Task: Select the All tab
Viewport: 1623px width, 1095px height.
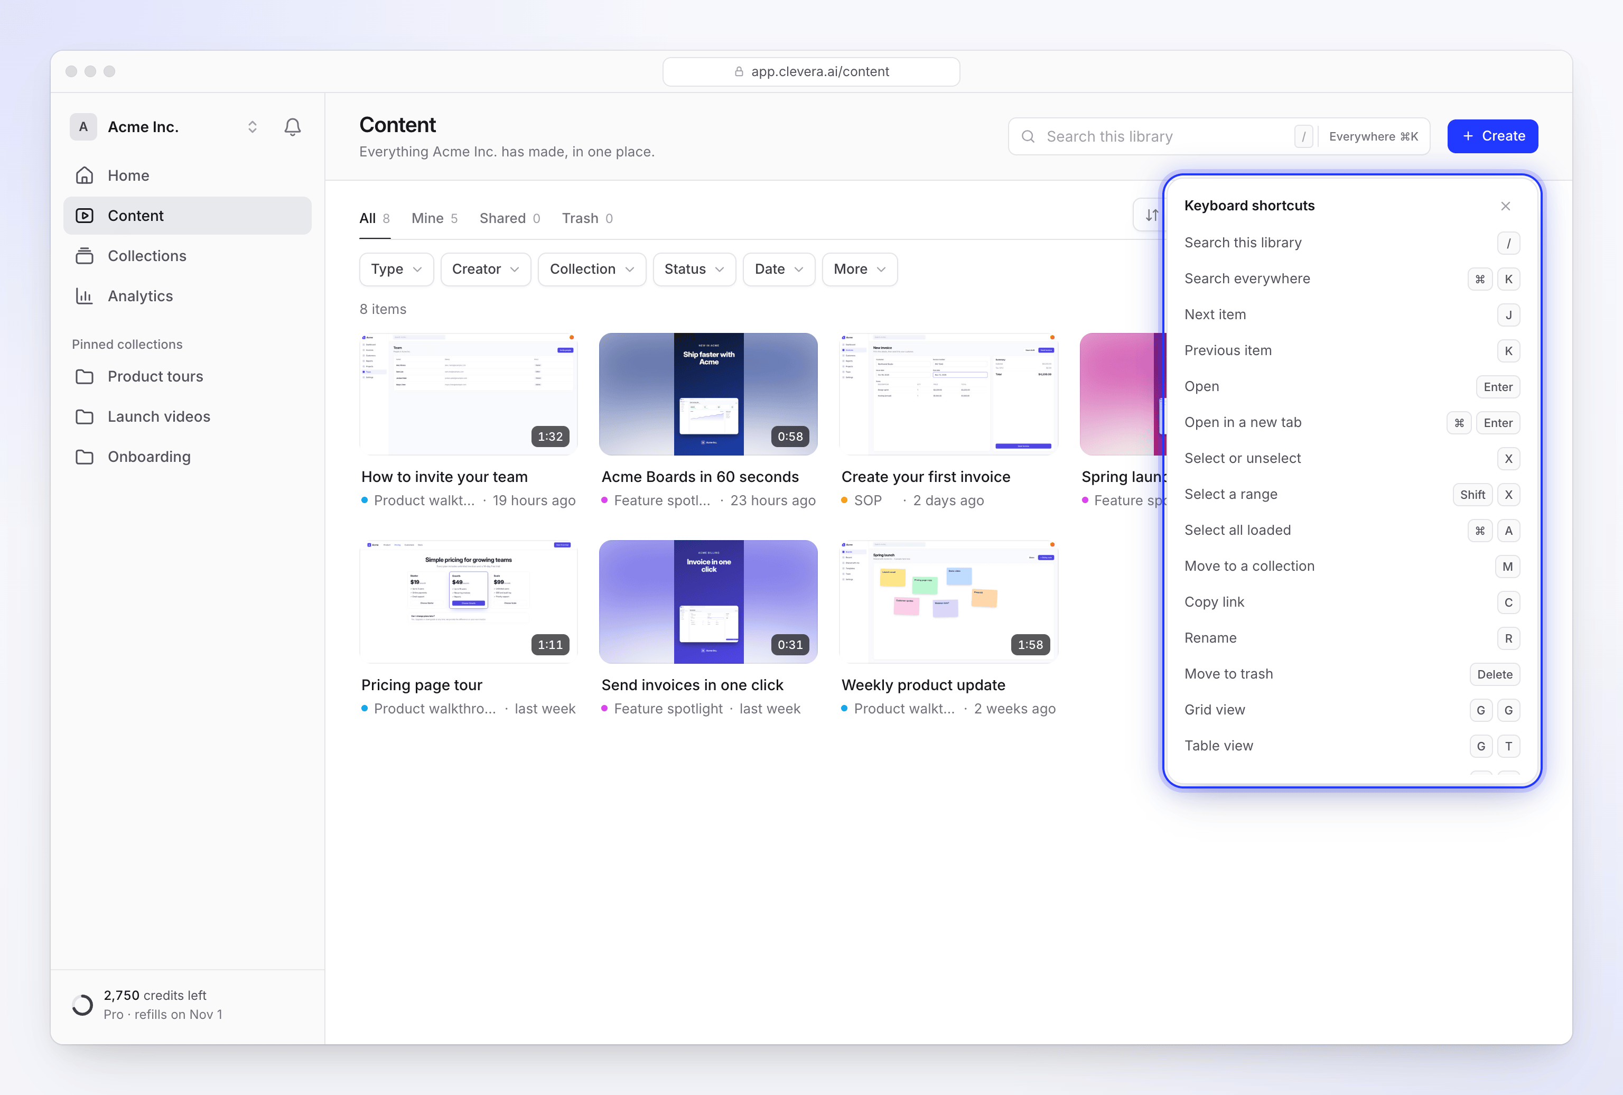Action: pyautogui.click(x=374, y=219)
